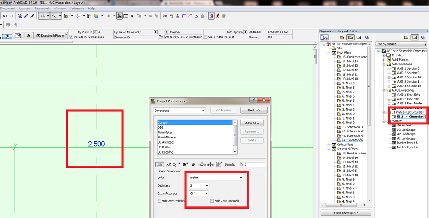Click the dimension standards list scrollbar
Viewport: 429px width, 218px height.
click(235, 137)
